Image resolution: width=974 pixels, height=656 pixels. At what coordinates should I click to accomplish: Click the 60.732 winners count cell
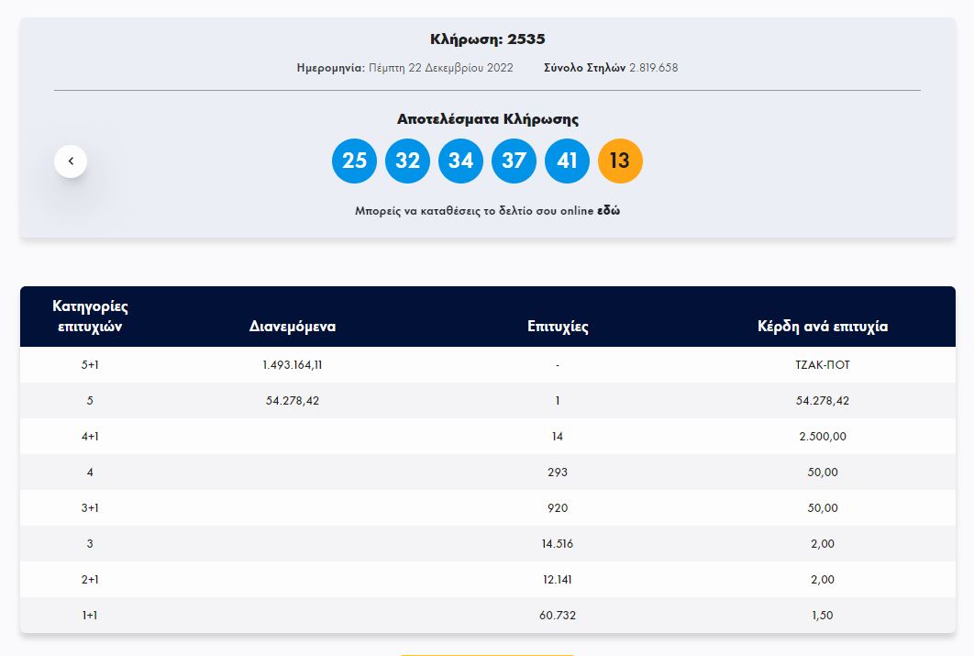[x=558, y=616]
